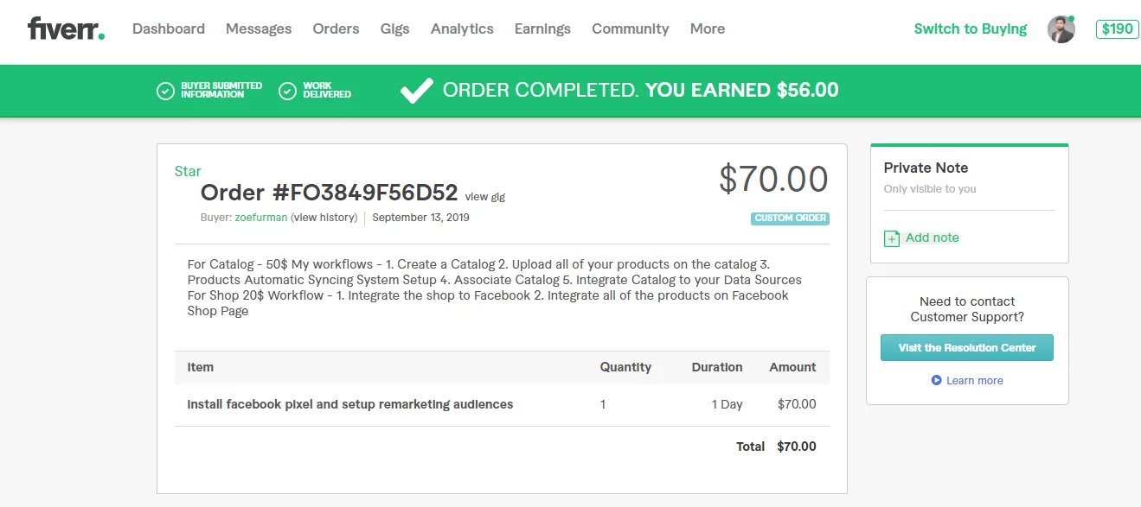Screen dimensions: 1141x507
Task: Open the user profile avatar
Action: pyautogui.click(x=1061, y=29)
